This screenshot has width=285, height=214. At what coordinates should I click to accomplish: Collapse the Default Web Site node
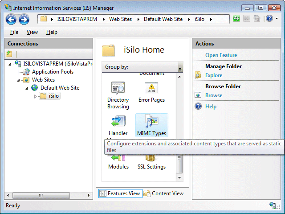click(27, 88)
